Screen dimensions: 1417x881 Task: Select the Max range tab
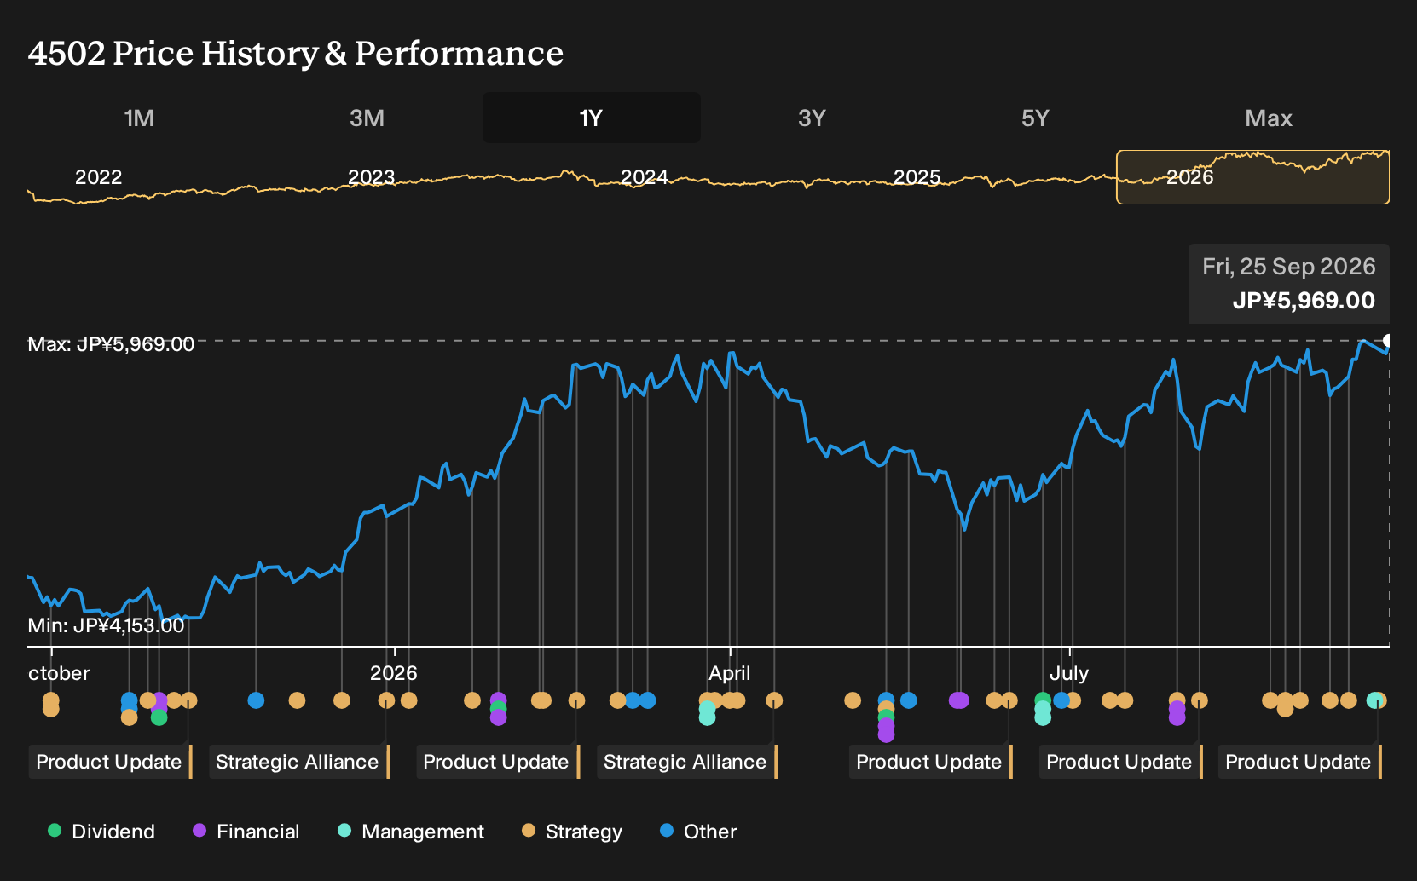[1269, 118]
